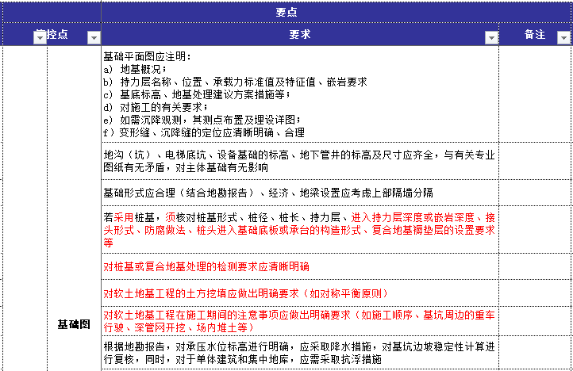Click the 要求 column header text
573x371 pixels.
point(299,36)
